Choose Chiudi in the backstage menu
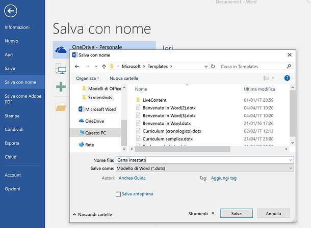Image resolution: width=311 pixels, height=228 pixels. (11, 157)
